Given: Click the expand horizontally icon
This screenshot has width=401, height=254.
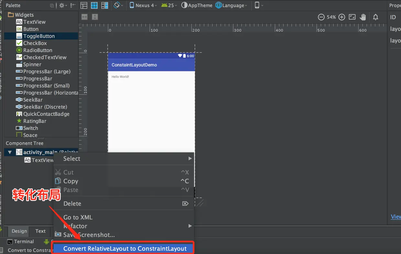Looking at the screenshot, I should point(85,17).
